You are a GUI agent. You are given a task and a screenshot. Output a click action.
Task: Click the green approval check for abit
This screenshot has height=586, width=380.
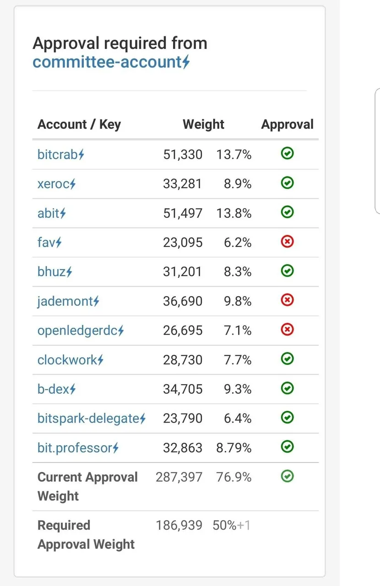pyautogui.click(x=287, y=212)
